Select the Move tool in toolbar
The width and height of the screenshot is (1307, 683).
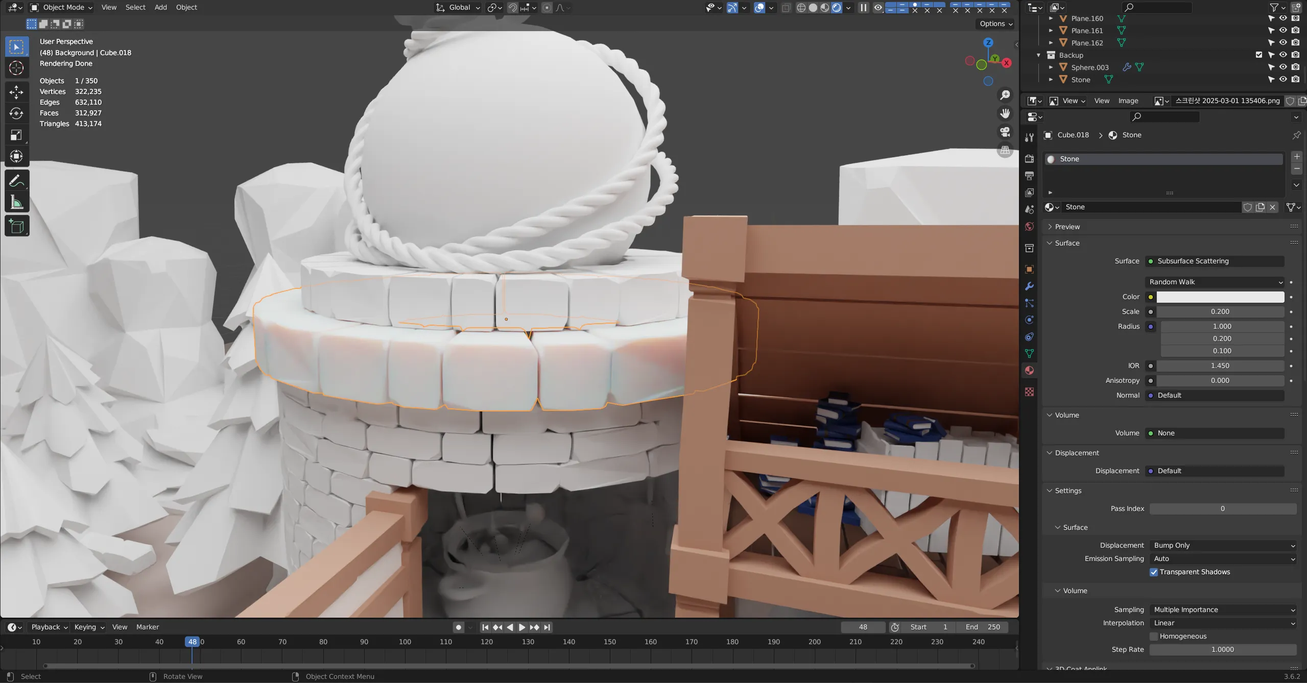(x=16, y=92)
